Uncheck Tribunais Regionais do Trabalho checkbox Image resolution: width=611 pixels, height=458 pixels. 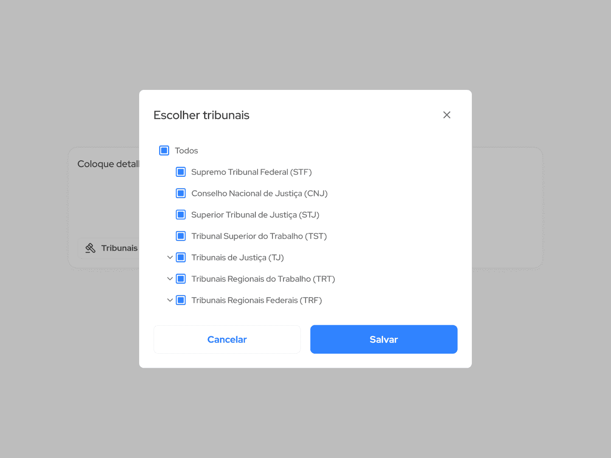tap(181, 279)
